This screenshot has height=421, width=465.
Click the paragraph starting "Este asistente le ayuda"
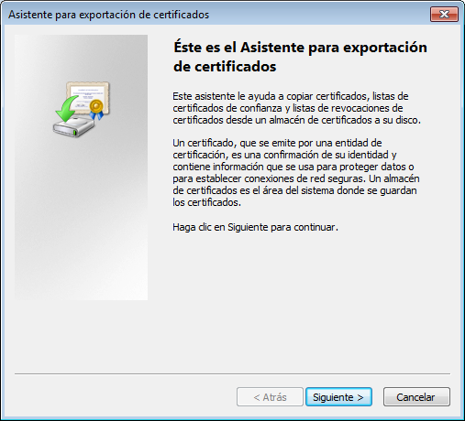296,108
